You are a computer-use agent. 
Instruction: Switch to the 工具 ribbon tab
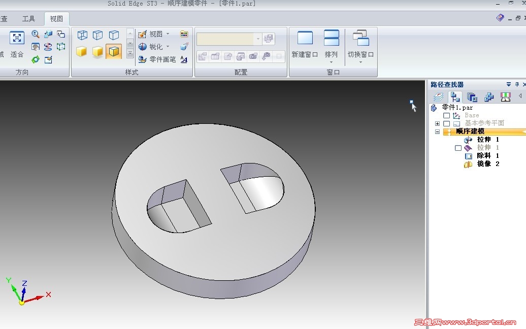[28, 19]
